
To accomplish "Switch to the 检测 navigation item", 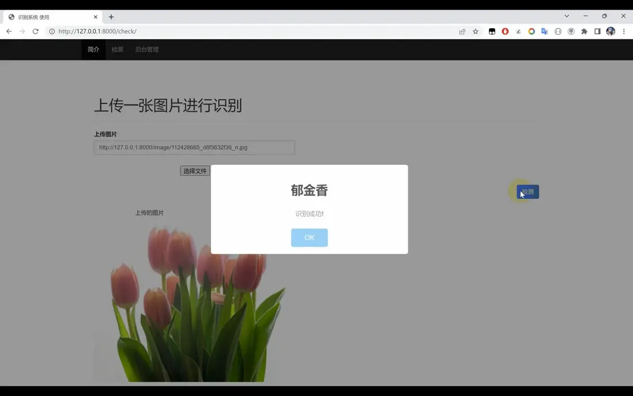I will (117, 50).
